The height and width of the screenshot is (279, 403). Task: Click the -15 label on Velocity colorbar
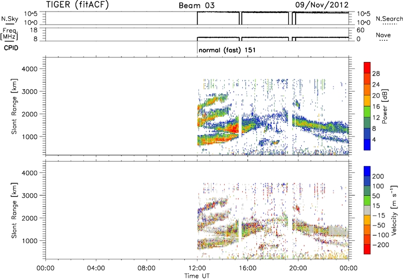click(379, 216)
